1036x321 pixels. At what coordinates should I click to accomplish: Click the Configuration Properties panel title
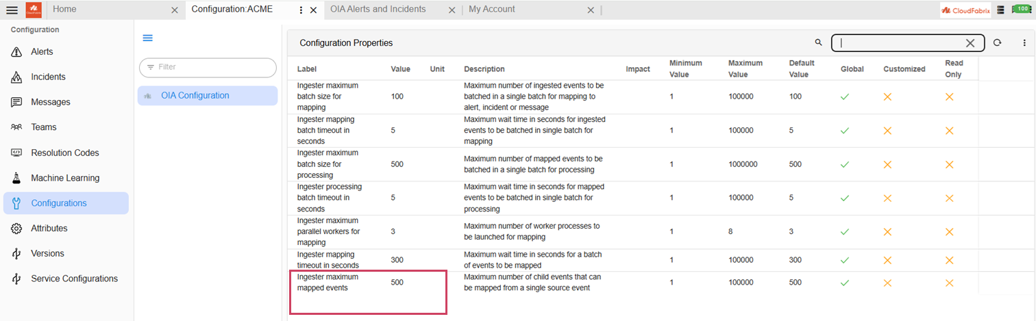[x=346, y=42]
